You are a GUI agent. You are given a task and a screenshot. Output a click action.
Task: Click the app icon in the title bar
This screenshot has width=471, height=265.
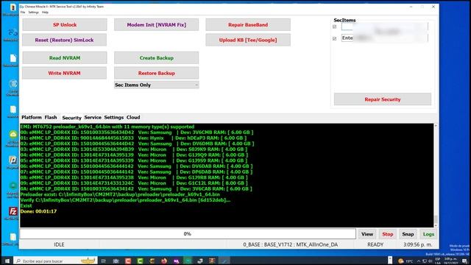pos(22,7)
